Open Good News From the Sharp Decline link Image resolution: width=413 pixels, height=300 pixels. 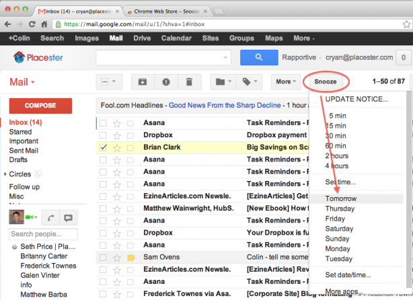click(225, 106)
